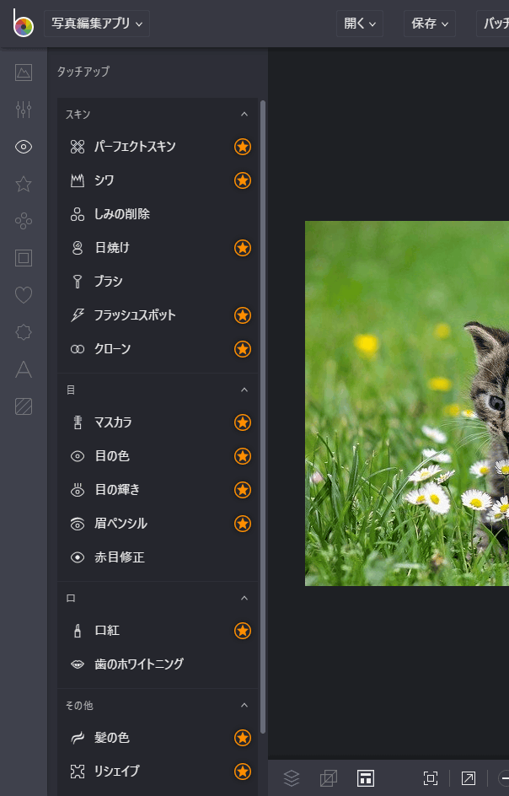This screenshot has width=509, height=796.
Task: Click the タッチアップ panel title
Action: 83,72
